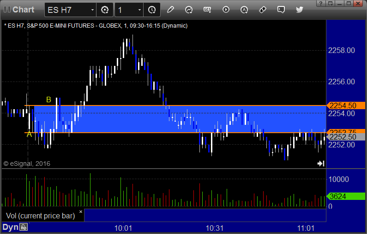The width and height of the screenshot is (367, 234).
Task: Click the 10:31 time axis label
Action: coord(214,228)
